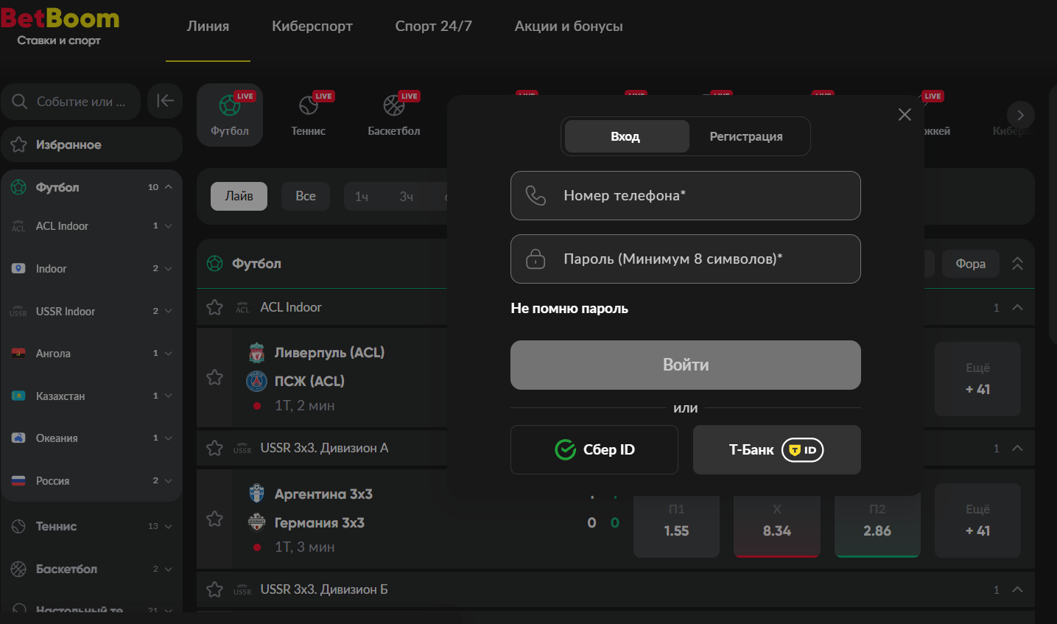Favorite Аргентина vs Германия match star
This screenshot has height=624, width=1057.
214,519
